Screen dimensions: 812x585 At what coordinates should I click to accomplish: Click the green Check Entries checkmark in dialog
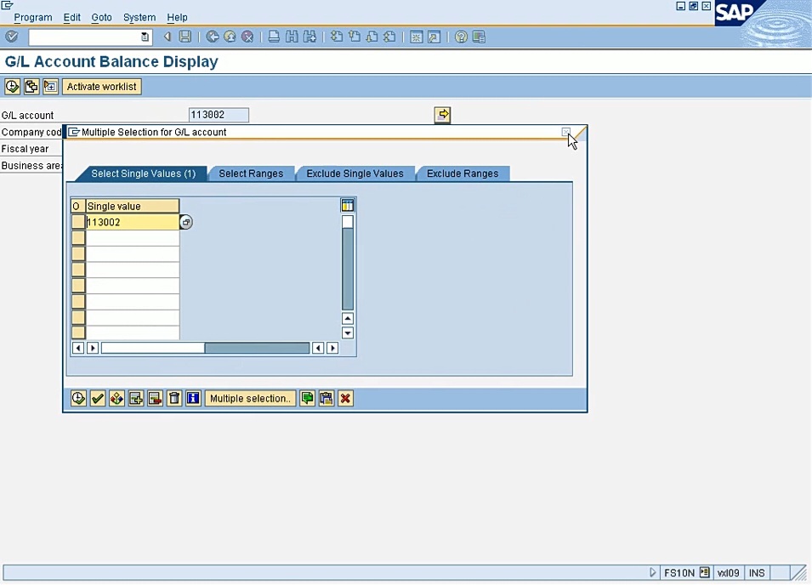click(98, 398)
